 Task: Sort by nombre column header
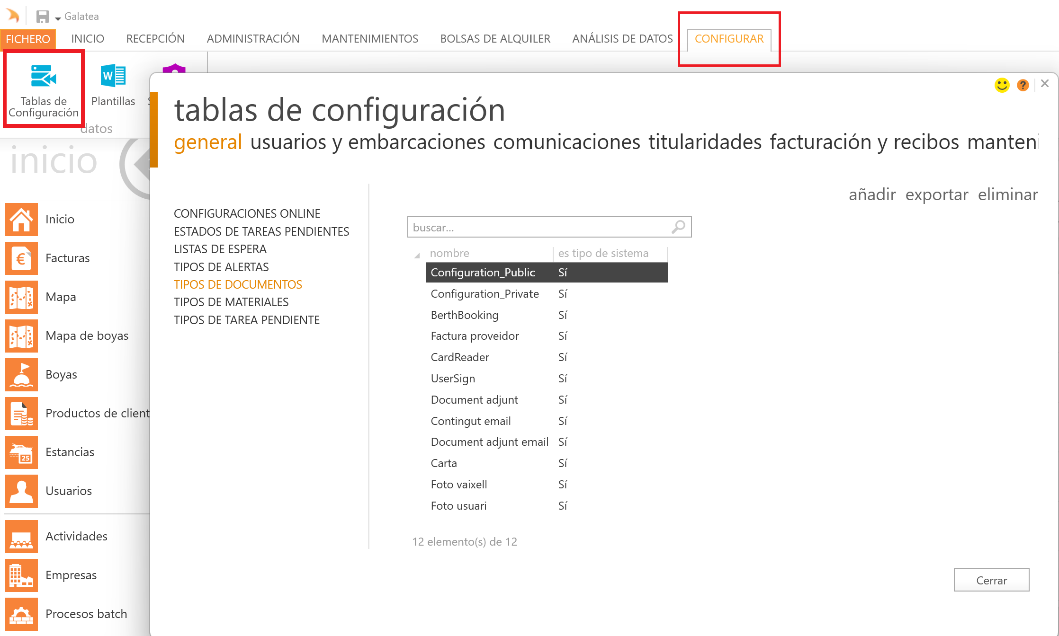(x=449, y=253)
